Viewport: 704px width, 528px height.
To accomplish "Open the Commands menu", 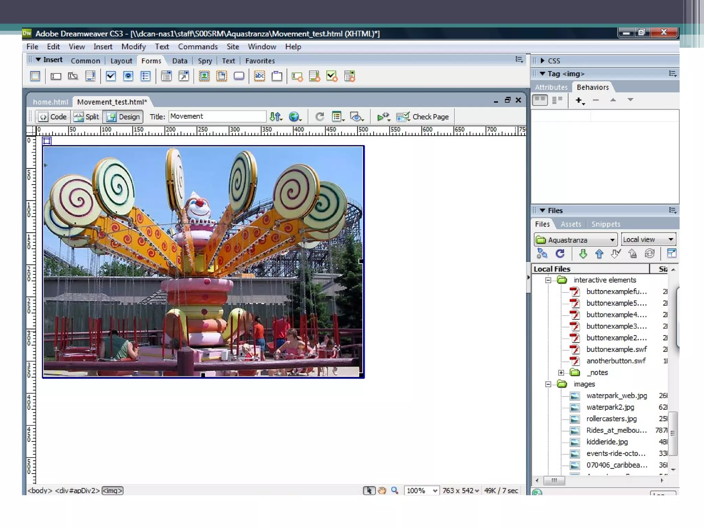I will [198, 47].
